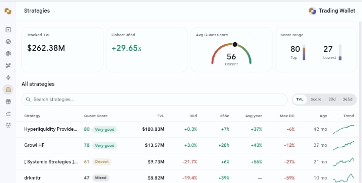Screen dimensions: 362x183
Task: Click the $13.57M TVL value
Action: 154,145
